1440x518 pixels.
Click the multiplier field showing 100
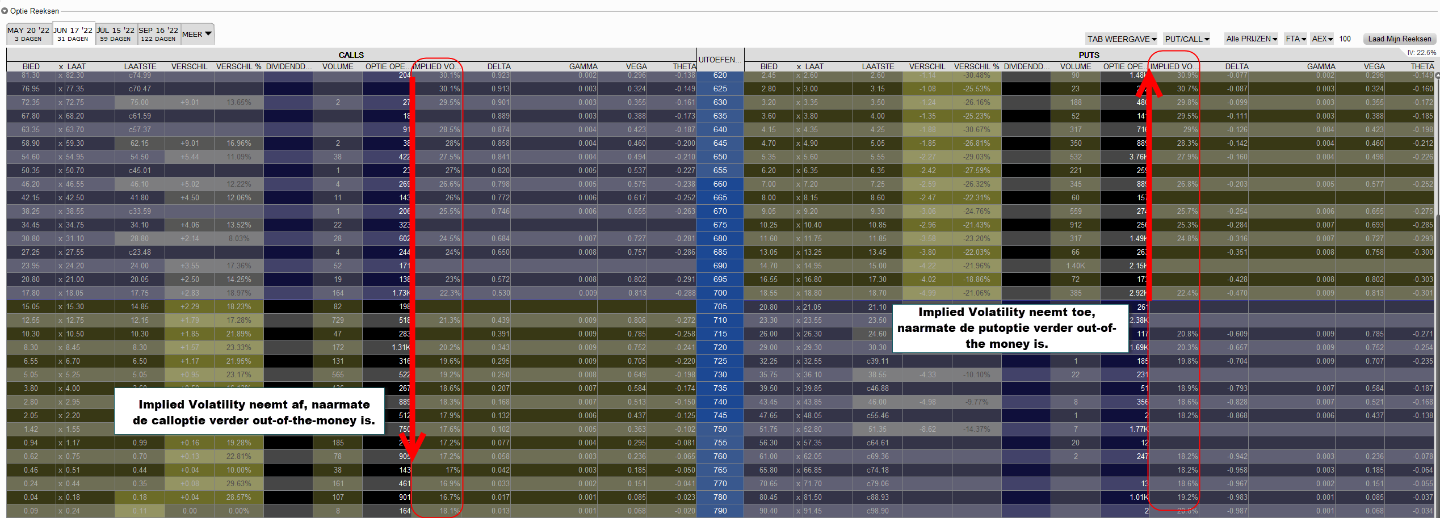click(x=1345, y=39)
